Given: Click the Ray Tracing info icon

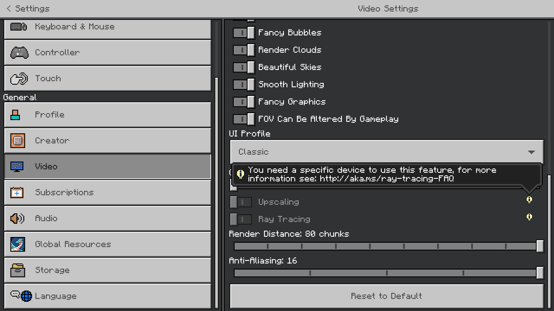Looking at the screenshot, I should [x=529, y=217].
